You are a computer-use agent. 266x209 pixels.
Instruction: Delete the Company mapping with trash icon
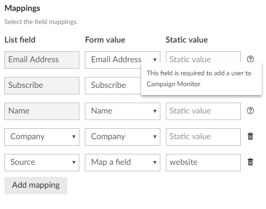coord(250,136)
